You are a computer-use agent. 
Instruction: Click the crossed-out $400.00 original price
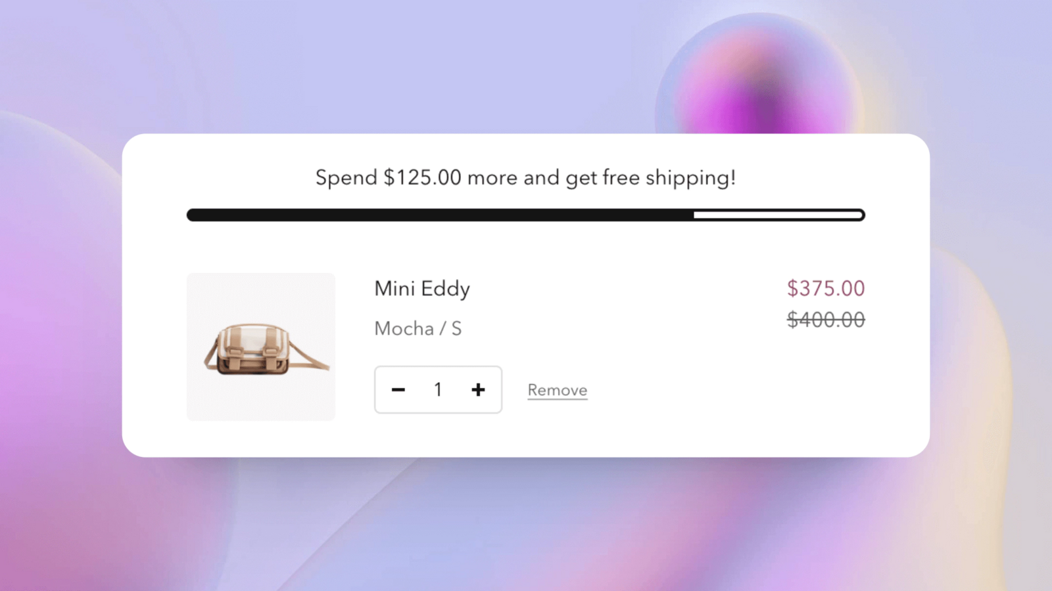click(x=826, y=320)
